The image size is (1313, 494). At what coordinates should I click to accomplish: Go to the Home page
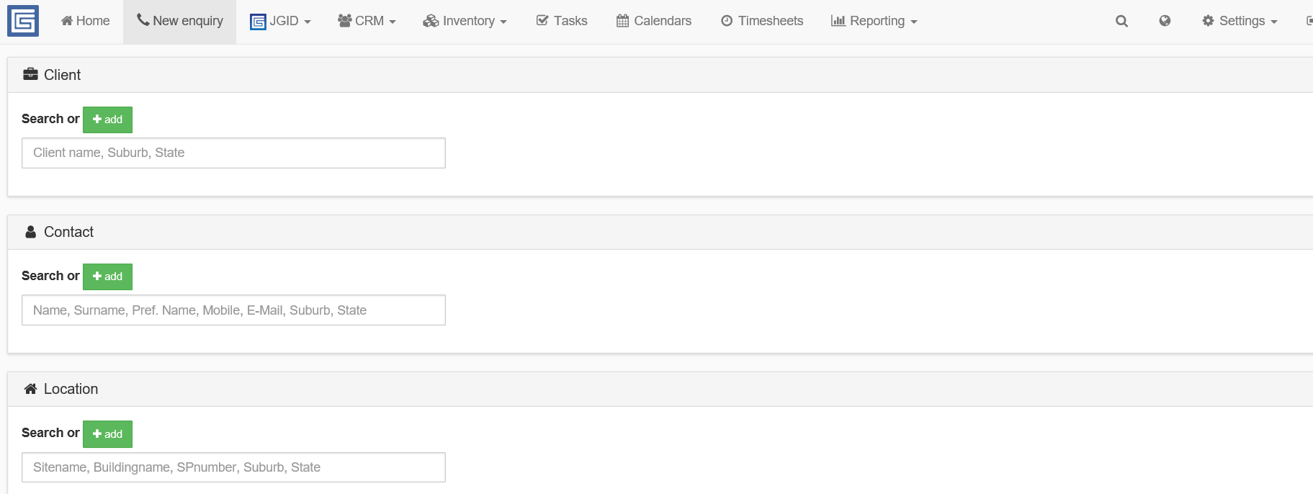[x=86, y=21]
